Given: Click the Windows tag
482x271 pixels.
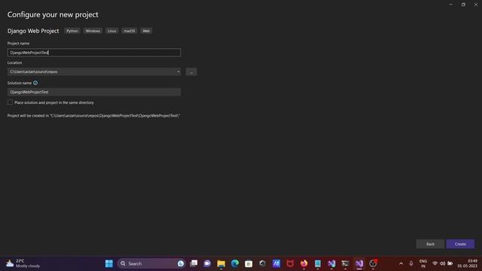Looking at the screenshot, I should [93, 31].
